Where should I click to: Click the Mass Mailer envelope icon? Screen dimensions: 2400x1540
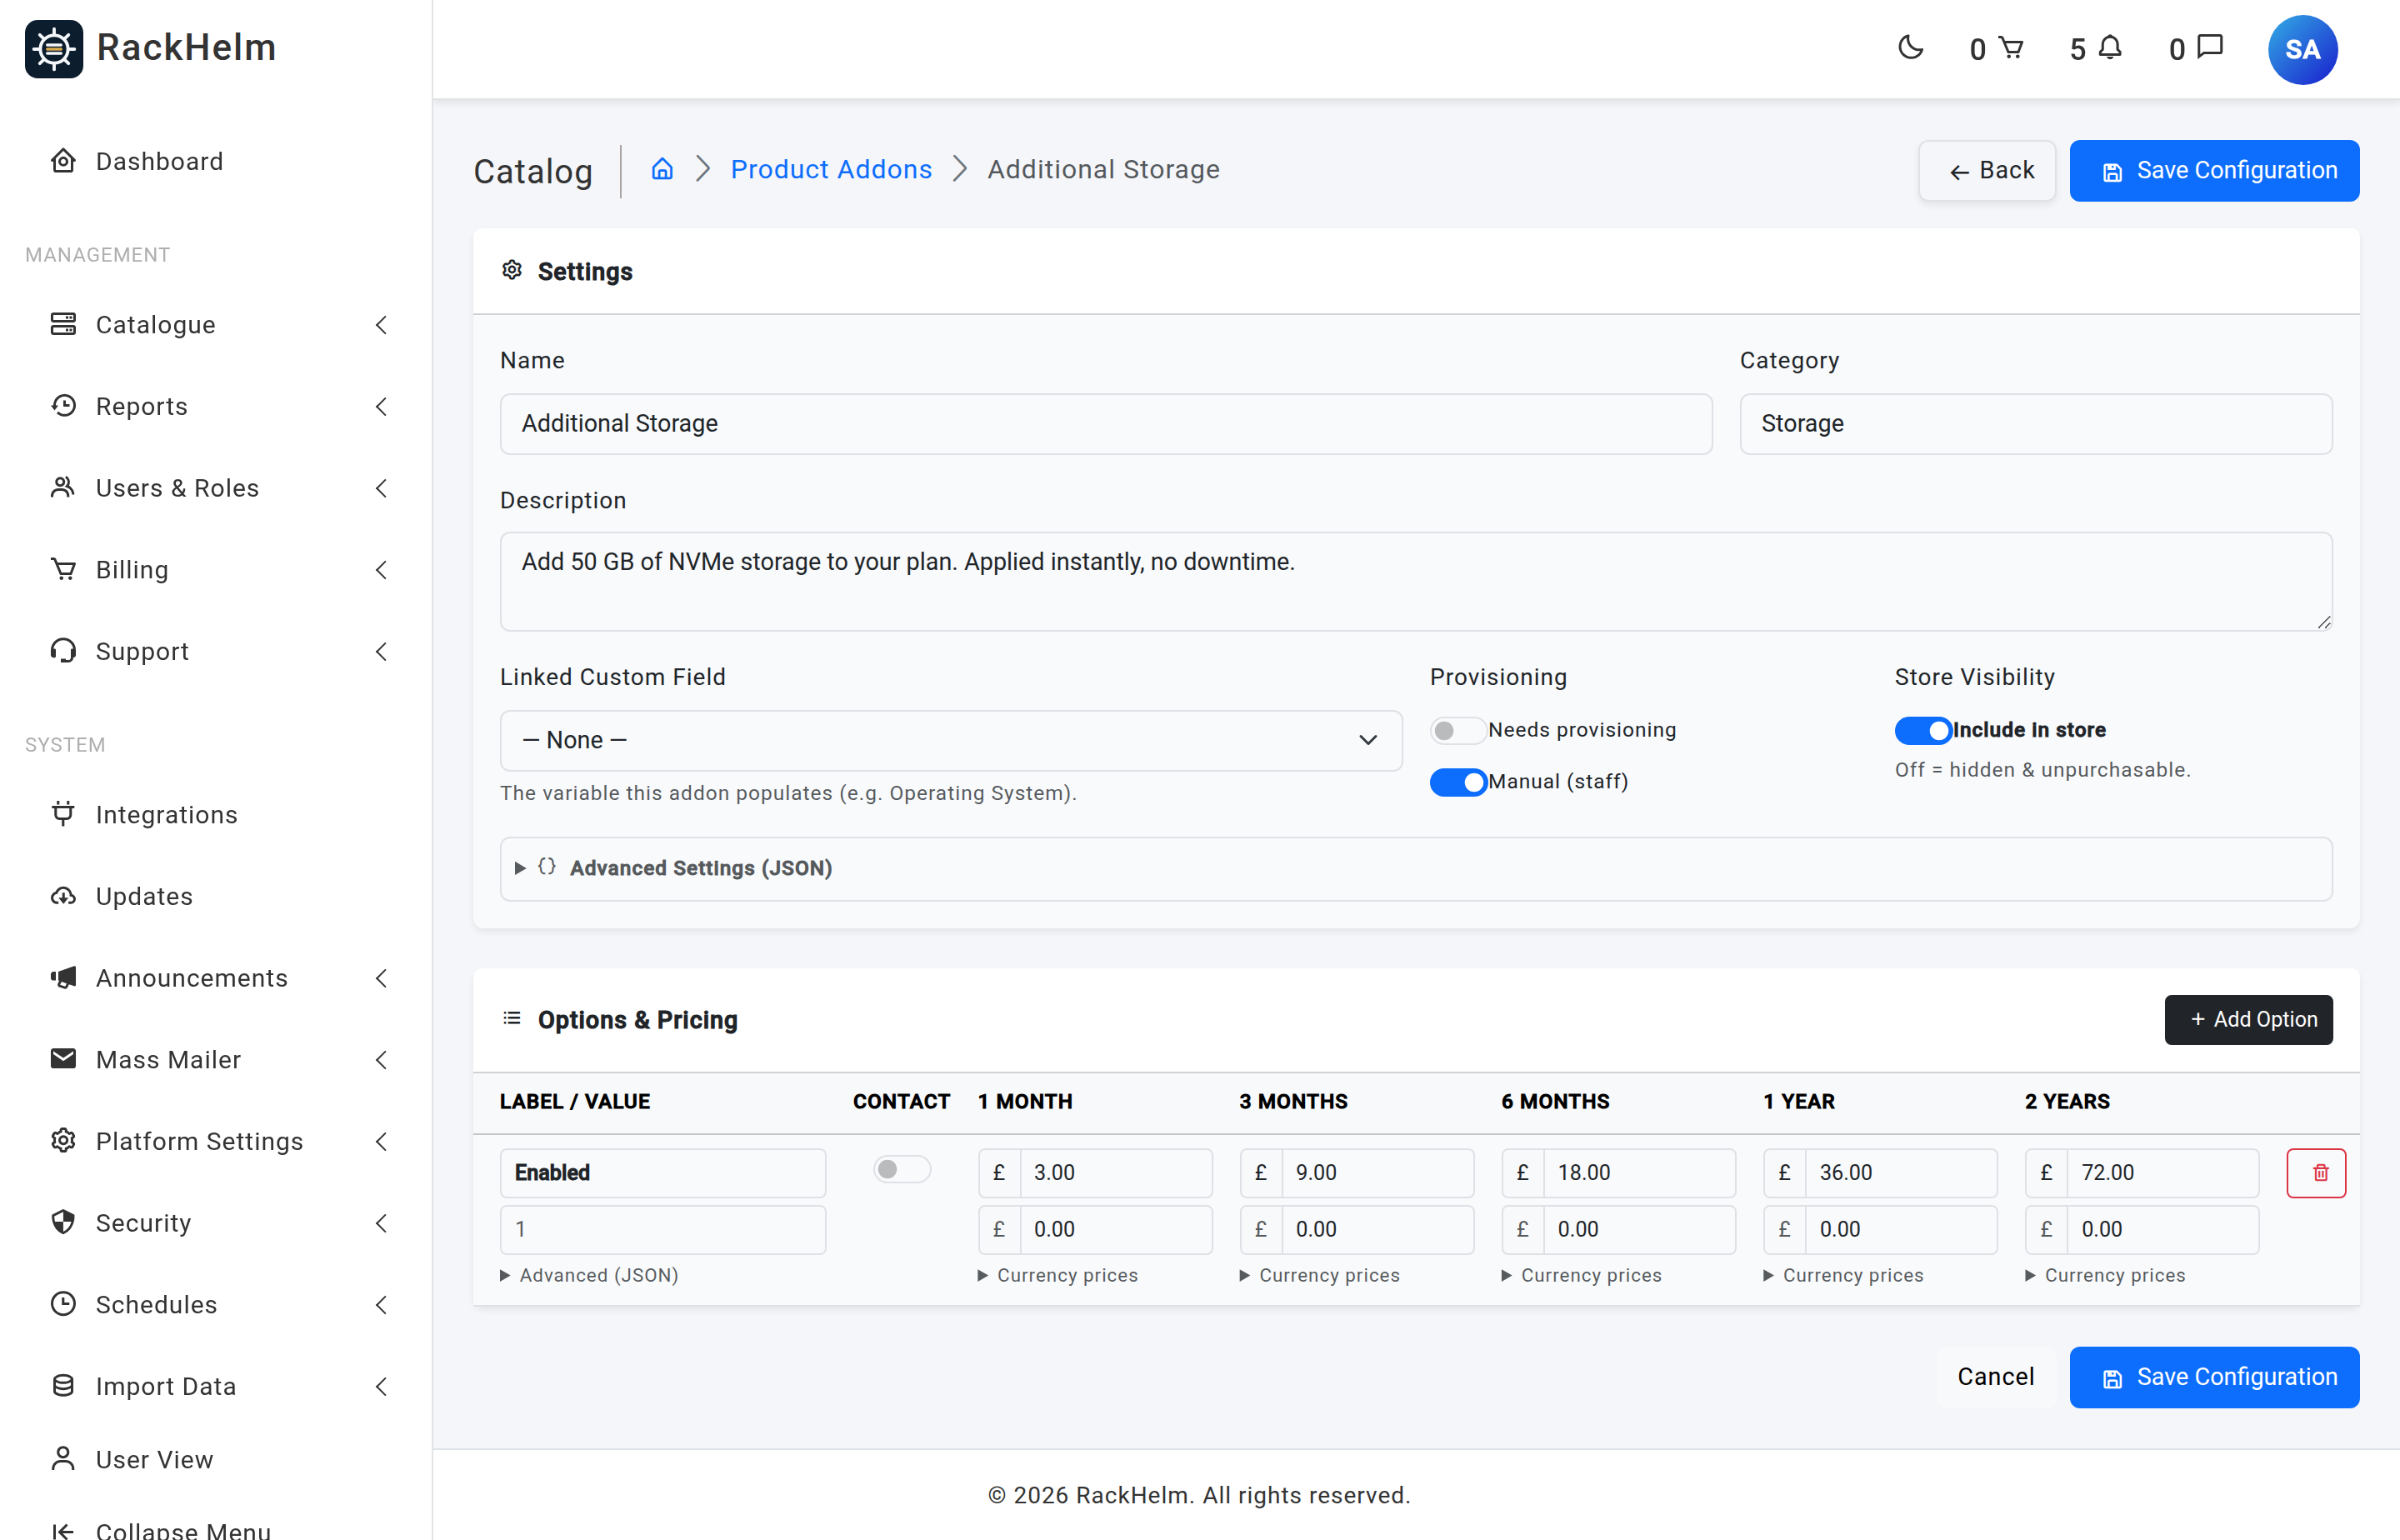click(x=63, y=1058)
